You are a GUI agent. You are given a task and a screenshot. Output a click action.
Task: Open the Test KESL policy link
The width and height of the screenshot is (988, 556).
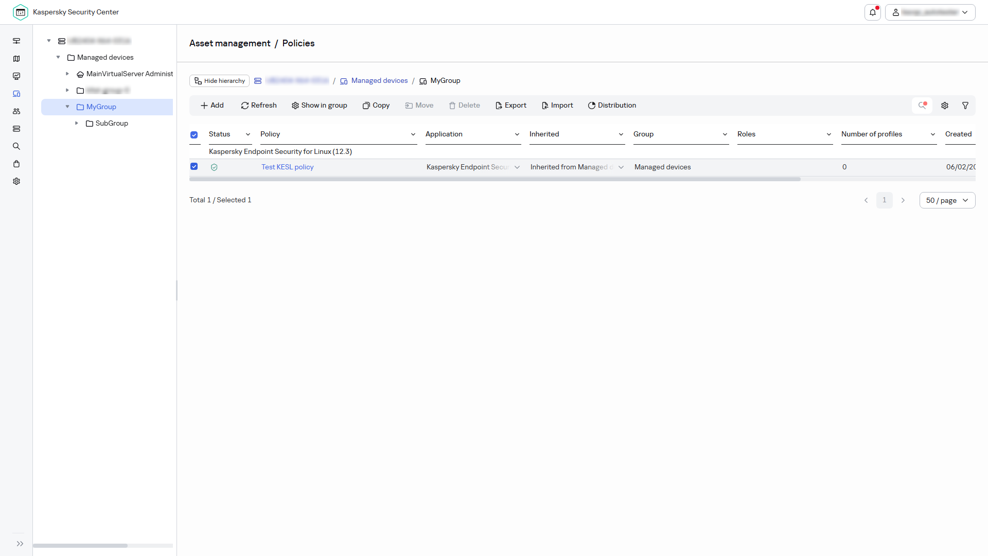[288, 167]
